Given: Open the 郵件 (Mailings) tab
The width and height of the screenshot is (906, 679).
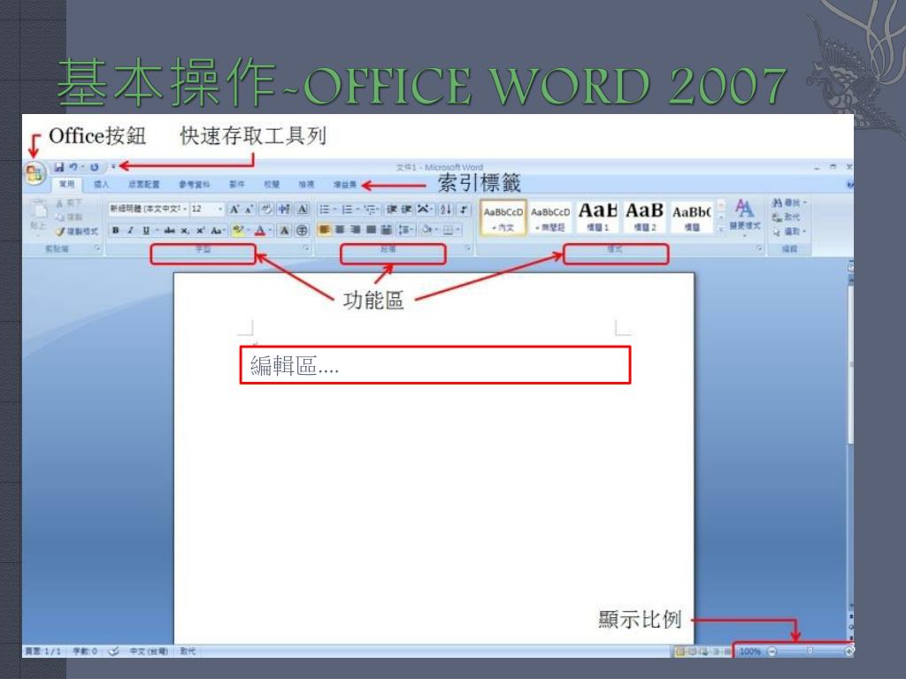Looking at the screenshot, I should (x=237, y=184).
